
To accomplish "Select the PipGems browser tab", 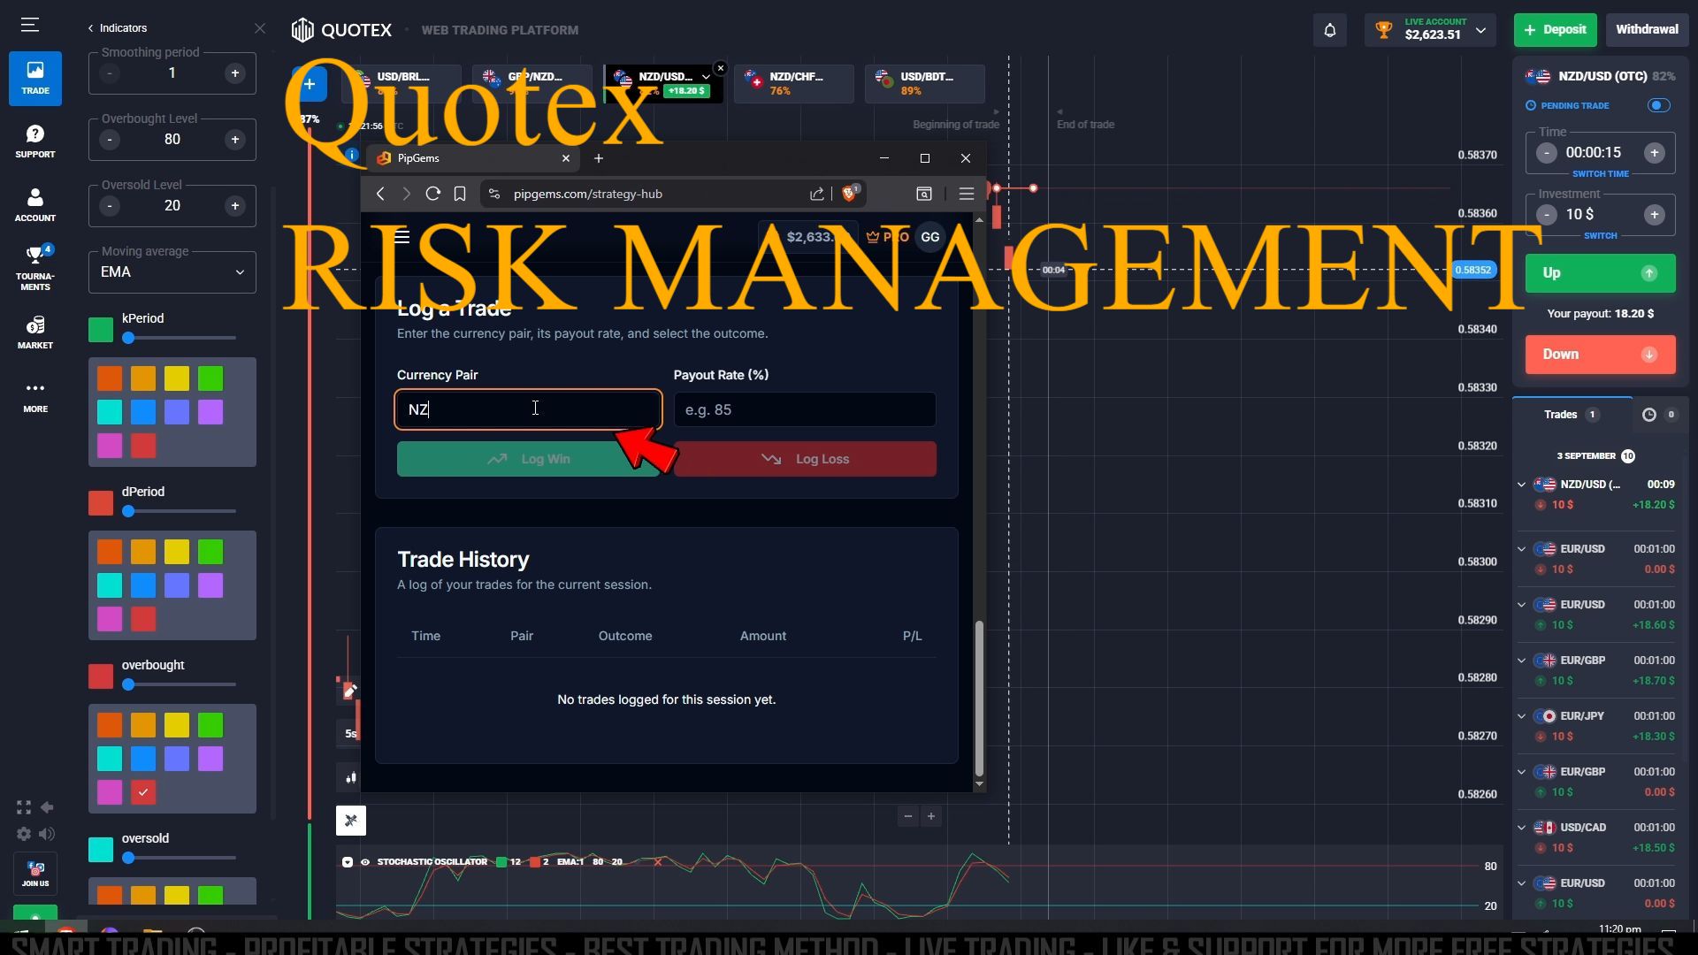I will coord(473,158).
